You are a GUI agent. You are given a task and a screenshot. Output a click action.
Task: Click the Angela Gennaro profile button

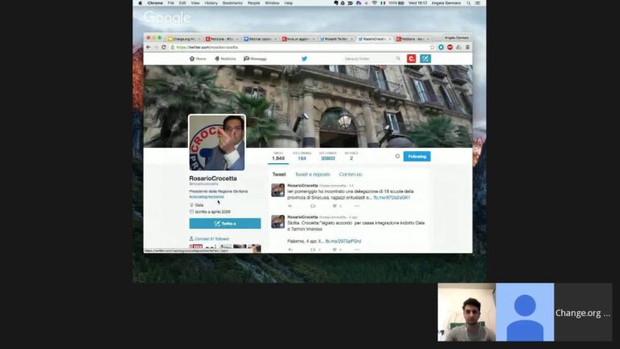click(456, 38)
